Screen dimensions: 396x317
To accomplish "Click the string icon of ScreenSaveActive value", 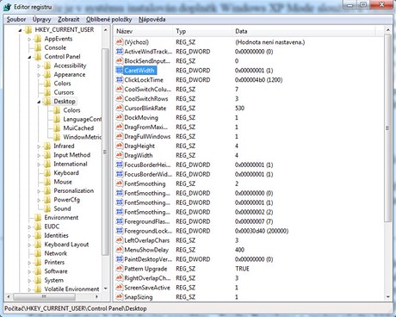I will [x=120, y=288].
